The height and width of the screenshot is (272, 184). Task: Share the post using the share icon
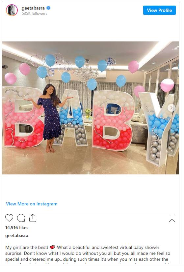coord(33,218)
